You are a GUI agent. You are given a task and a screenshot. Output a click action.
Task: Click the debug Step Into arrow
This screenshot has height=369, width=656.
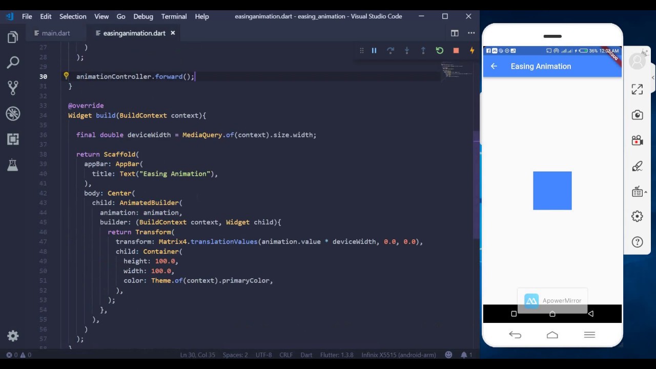[407, 50]
